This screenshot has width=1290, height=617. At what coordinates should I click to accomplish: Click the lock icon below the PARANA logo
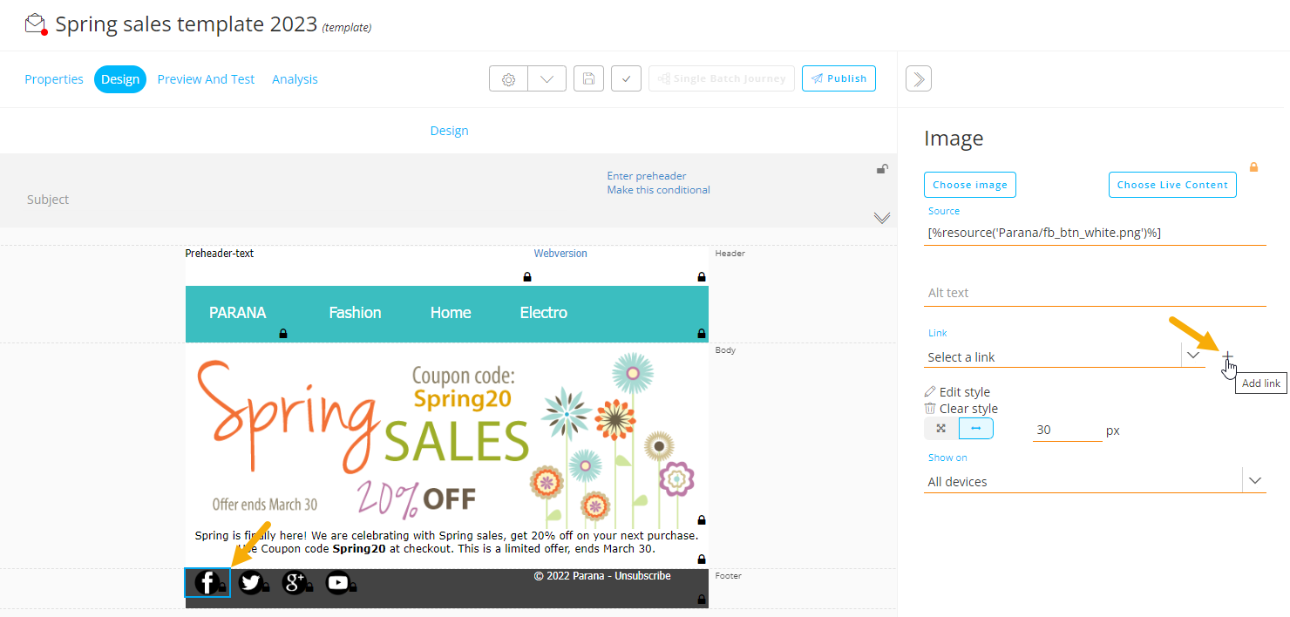pos(283,334)
